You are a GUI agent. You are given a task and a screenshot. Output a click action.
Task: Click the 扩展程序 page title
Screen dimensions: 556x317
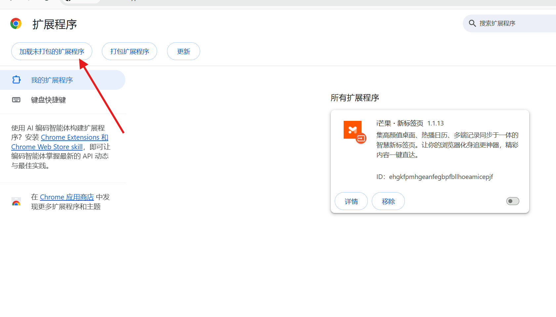point(55,24)
